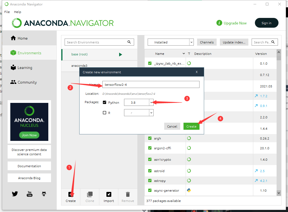Click the conda type icon for astroid
The width and height of the screenshot is (288, 212).
(189, 171)
